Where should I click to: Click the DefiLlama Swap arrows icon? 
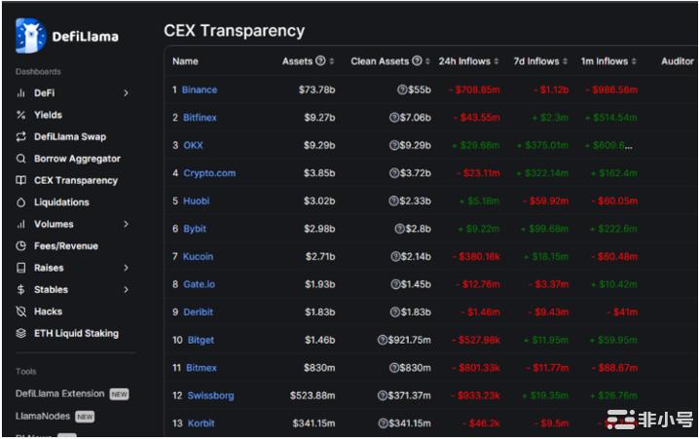[21, 137]
